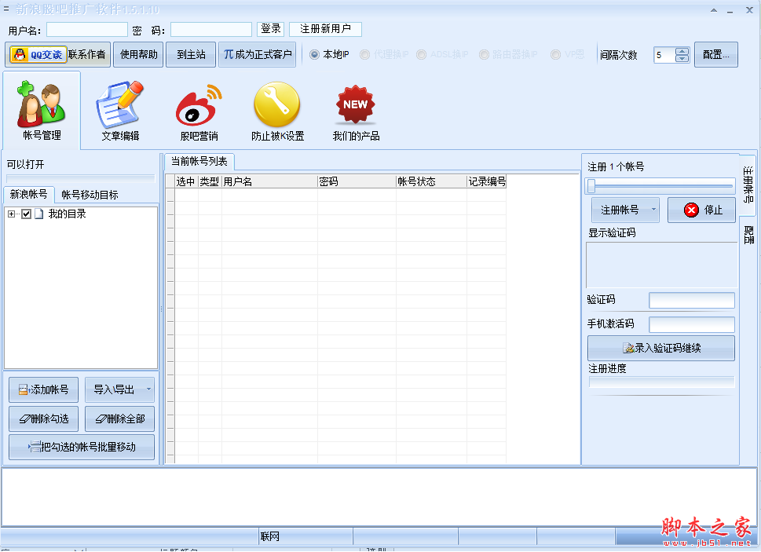
Task: Click the 注册帐号 count slider handle
Action: (591, 186)
